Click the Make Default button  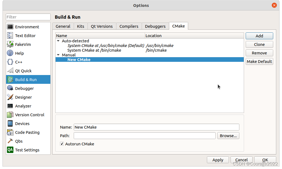[259, 62]
